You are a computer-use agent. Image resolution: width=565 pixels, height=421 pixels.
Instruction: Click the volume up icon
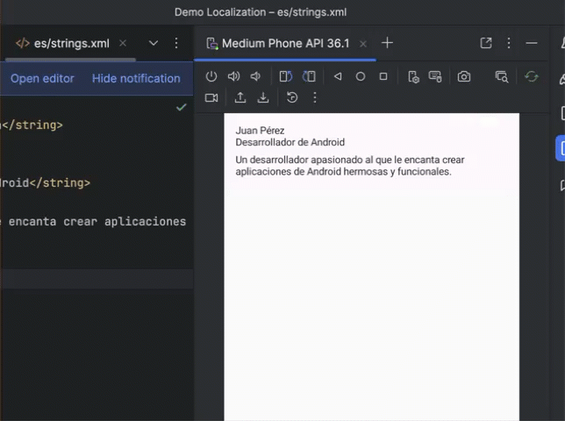pos(233,76)
